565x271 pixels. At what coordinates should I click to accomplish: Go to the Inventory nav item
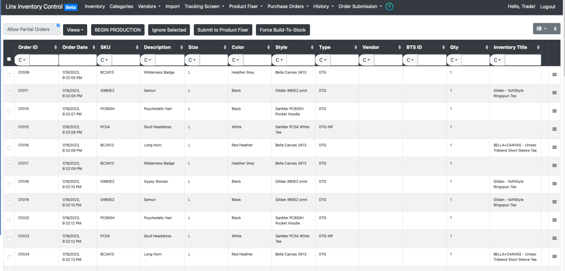[x=95, y=7]
